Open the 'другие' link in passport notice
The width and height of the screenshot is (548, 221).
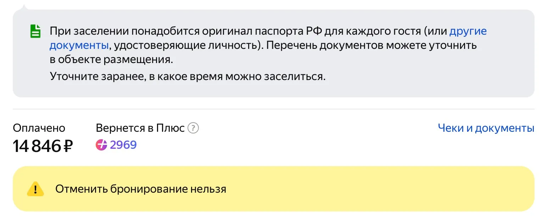pos(468,31)
